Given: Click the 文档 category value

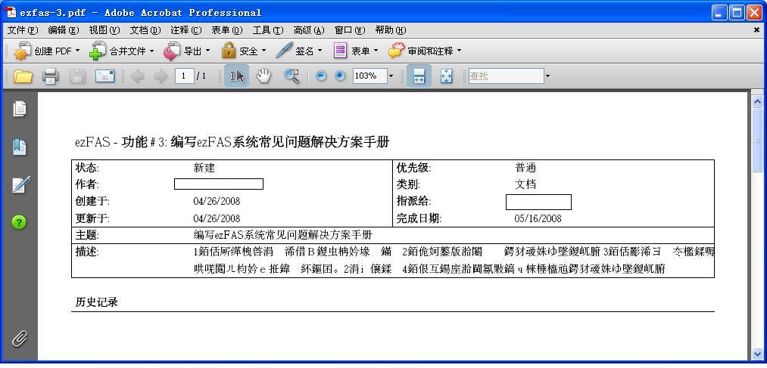Looking at the screenshot, I should (525, 184).
